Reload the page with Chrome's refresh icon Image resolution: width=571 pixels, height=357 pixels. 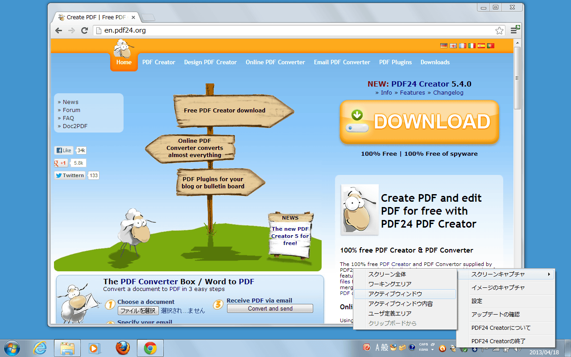tap(84, 30)
